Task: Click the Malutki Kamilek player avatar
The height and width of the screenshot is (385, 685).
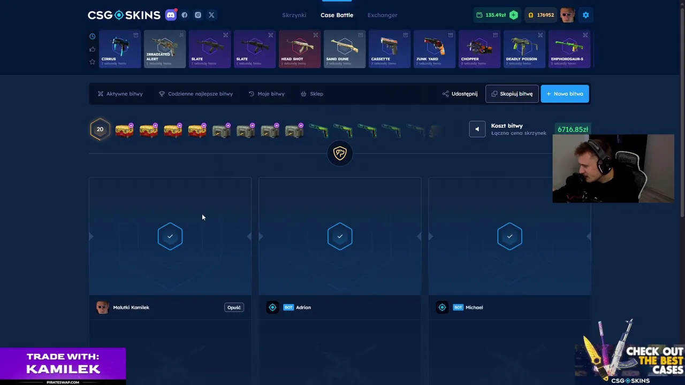Action: (x=102, y=307)
